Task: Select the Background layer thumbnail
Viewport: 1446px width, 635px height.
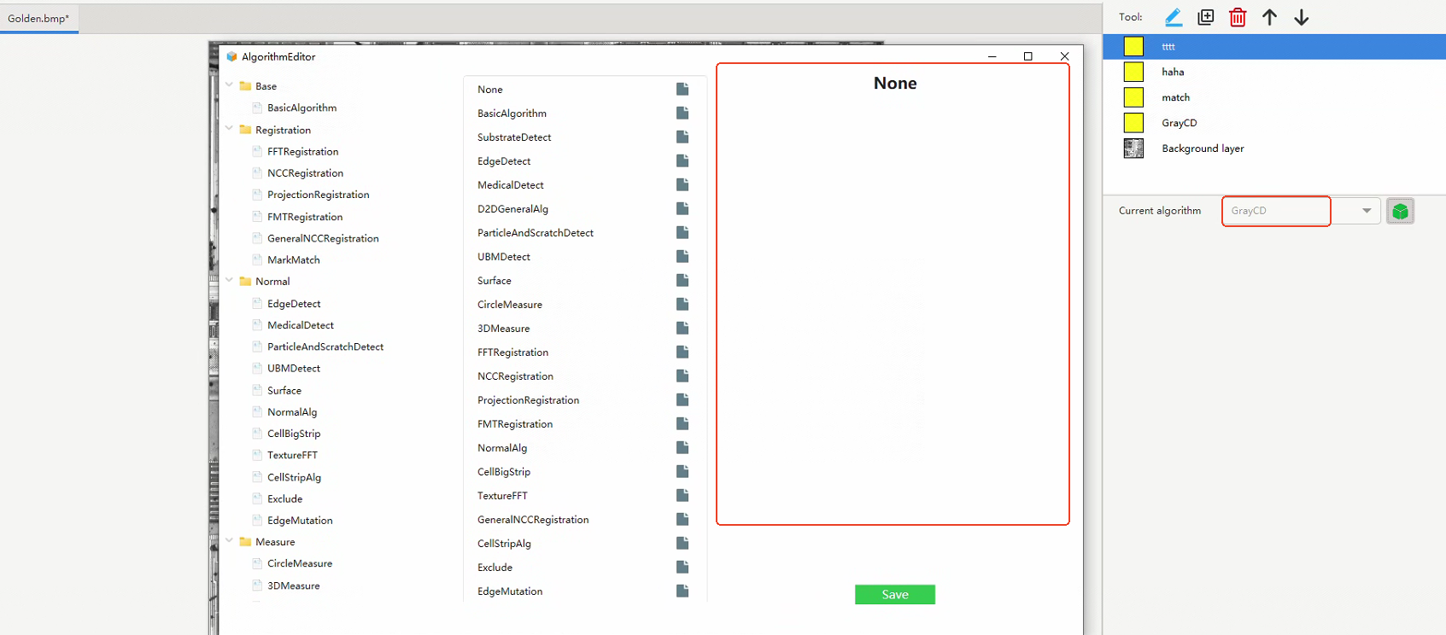Action: tap(1133, 149)
